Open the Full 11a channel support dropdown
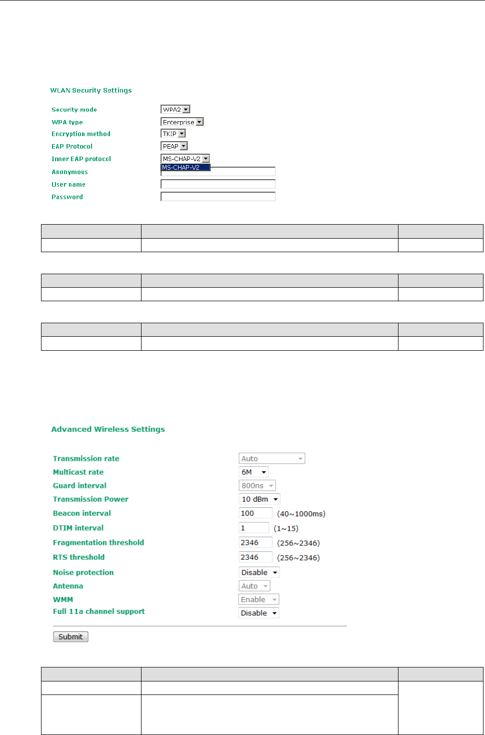 click(x=259, y=613)
